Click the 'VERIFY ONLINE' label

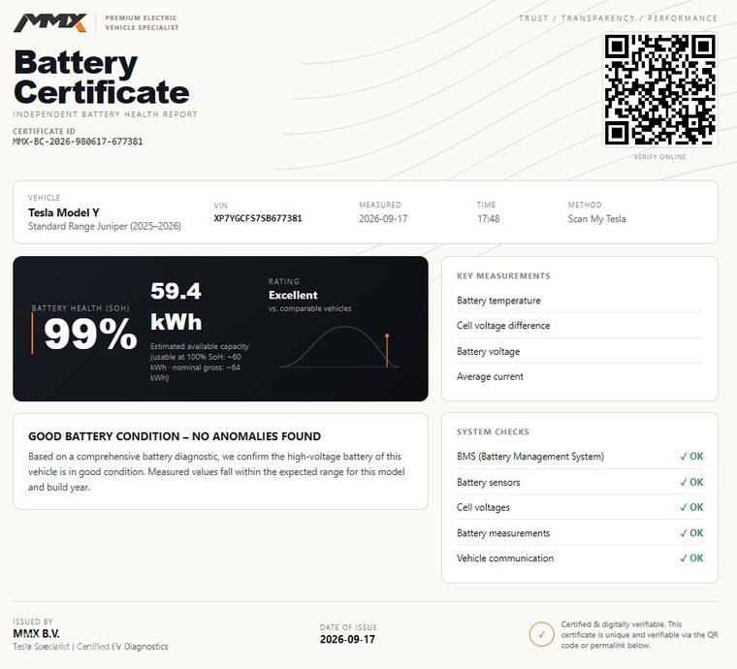[660, 157]
